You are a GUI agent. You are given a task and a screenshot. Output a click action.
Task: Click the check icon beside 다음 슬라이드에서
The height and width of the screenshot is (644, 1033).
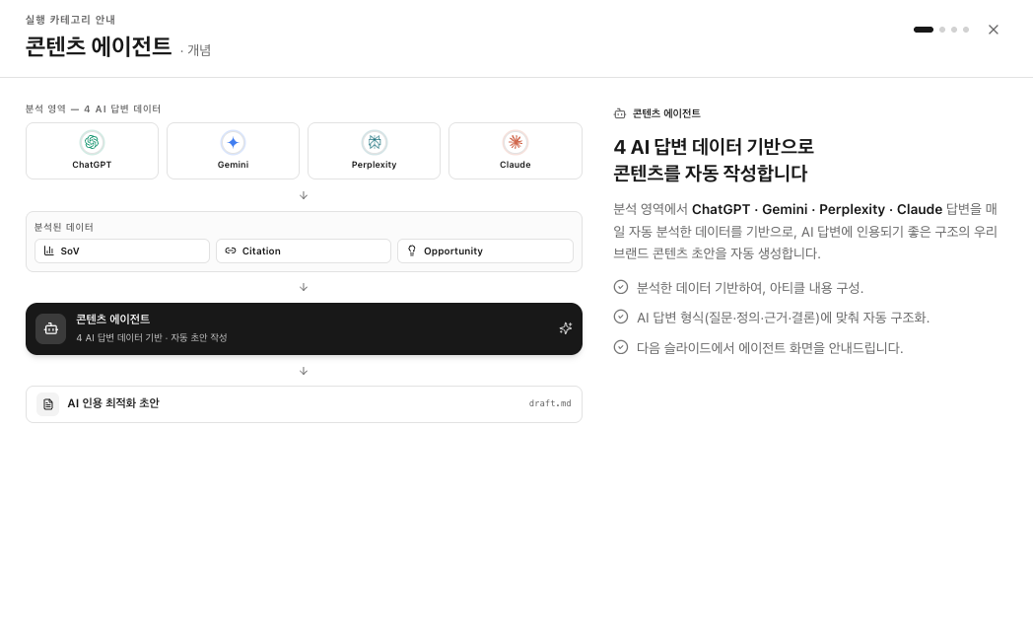pyautogui.click(x=621, y=347)
